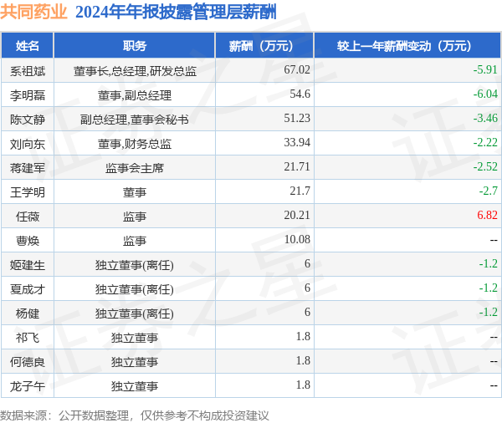Click the 数据来源 footer note
Viewport: 502px width, 423px height.
click(135, 415)
